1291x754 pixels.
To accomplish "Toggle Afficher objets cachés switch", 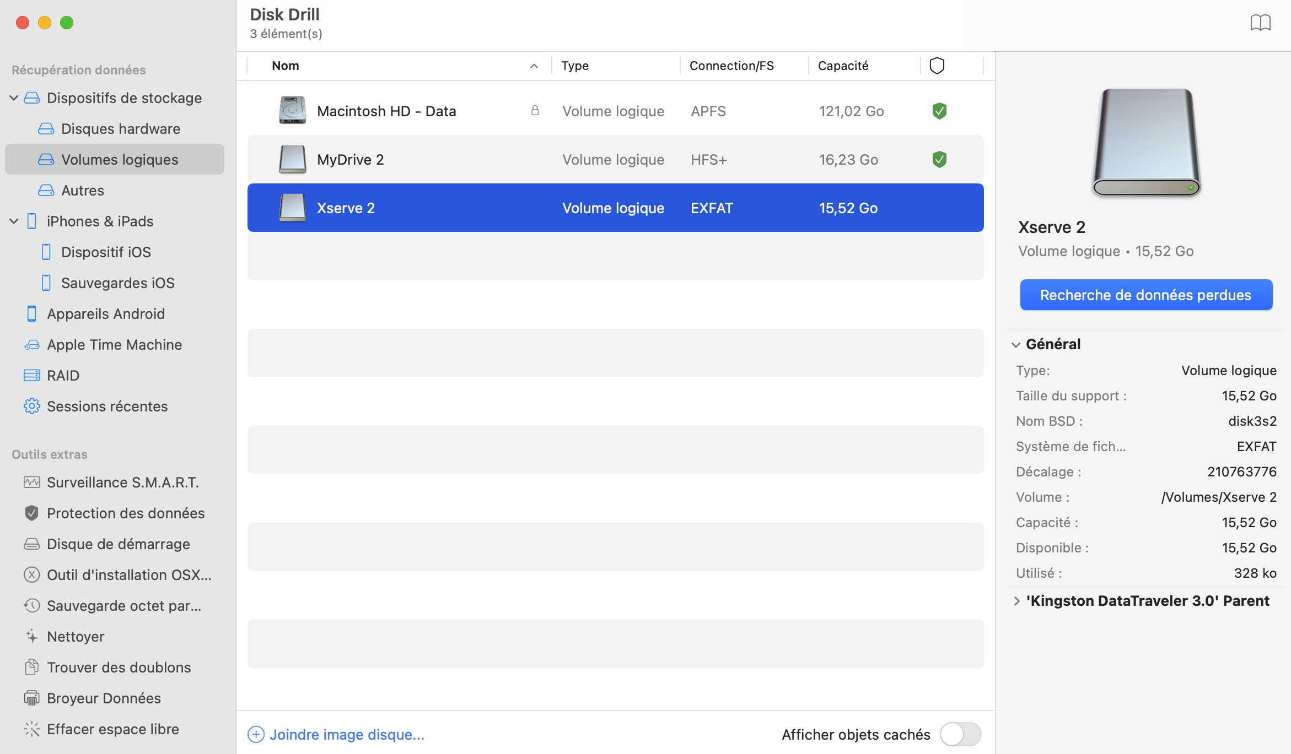I will 961,734.
